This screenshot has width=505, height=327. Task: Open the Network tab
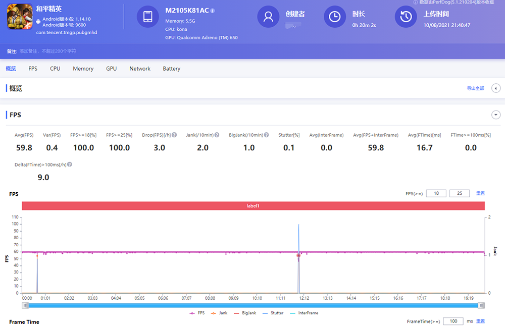[140, 69]
